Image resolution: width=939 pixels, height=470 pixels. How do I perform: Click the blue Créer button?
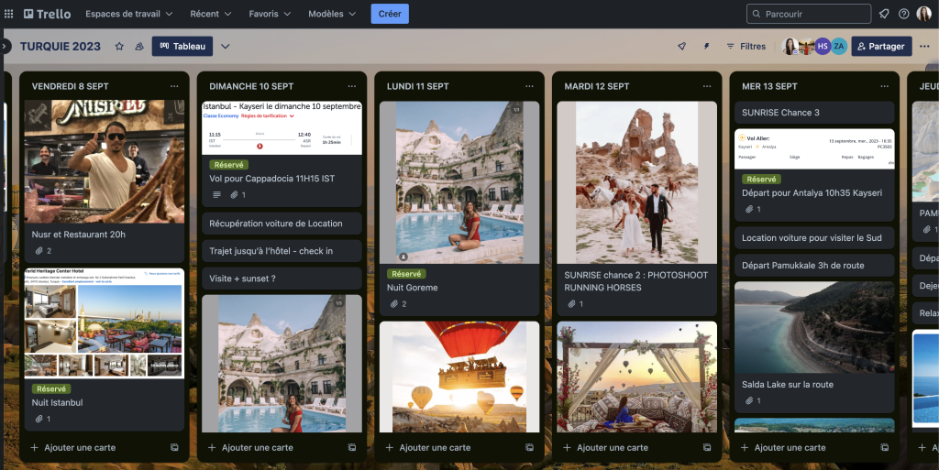390,14
